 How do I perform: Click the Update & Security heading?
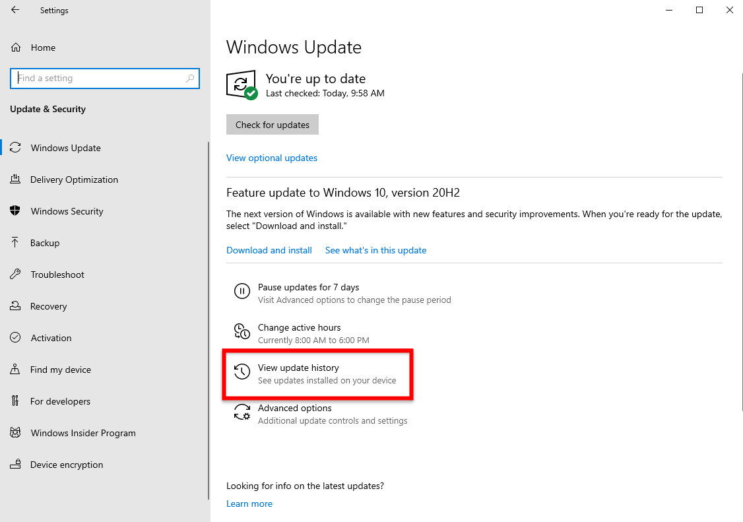pos(48,109)
